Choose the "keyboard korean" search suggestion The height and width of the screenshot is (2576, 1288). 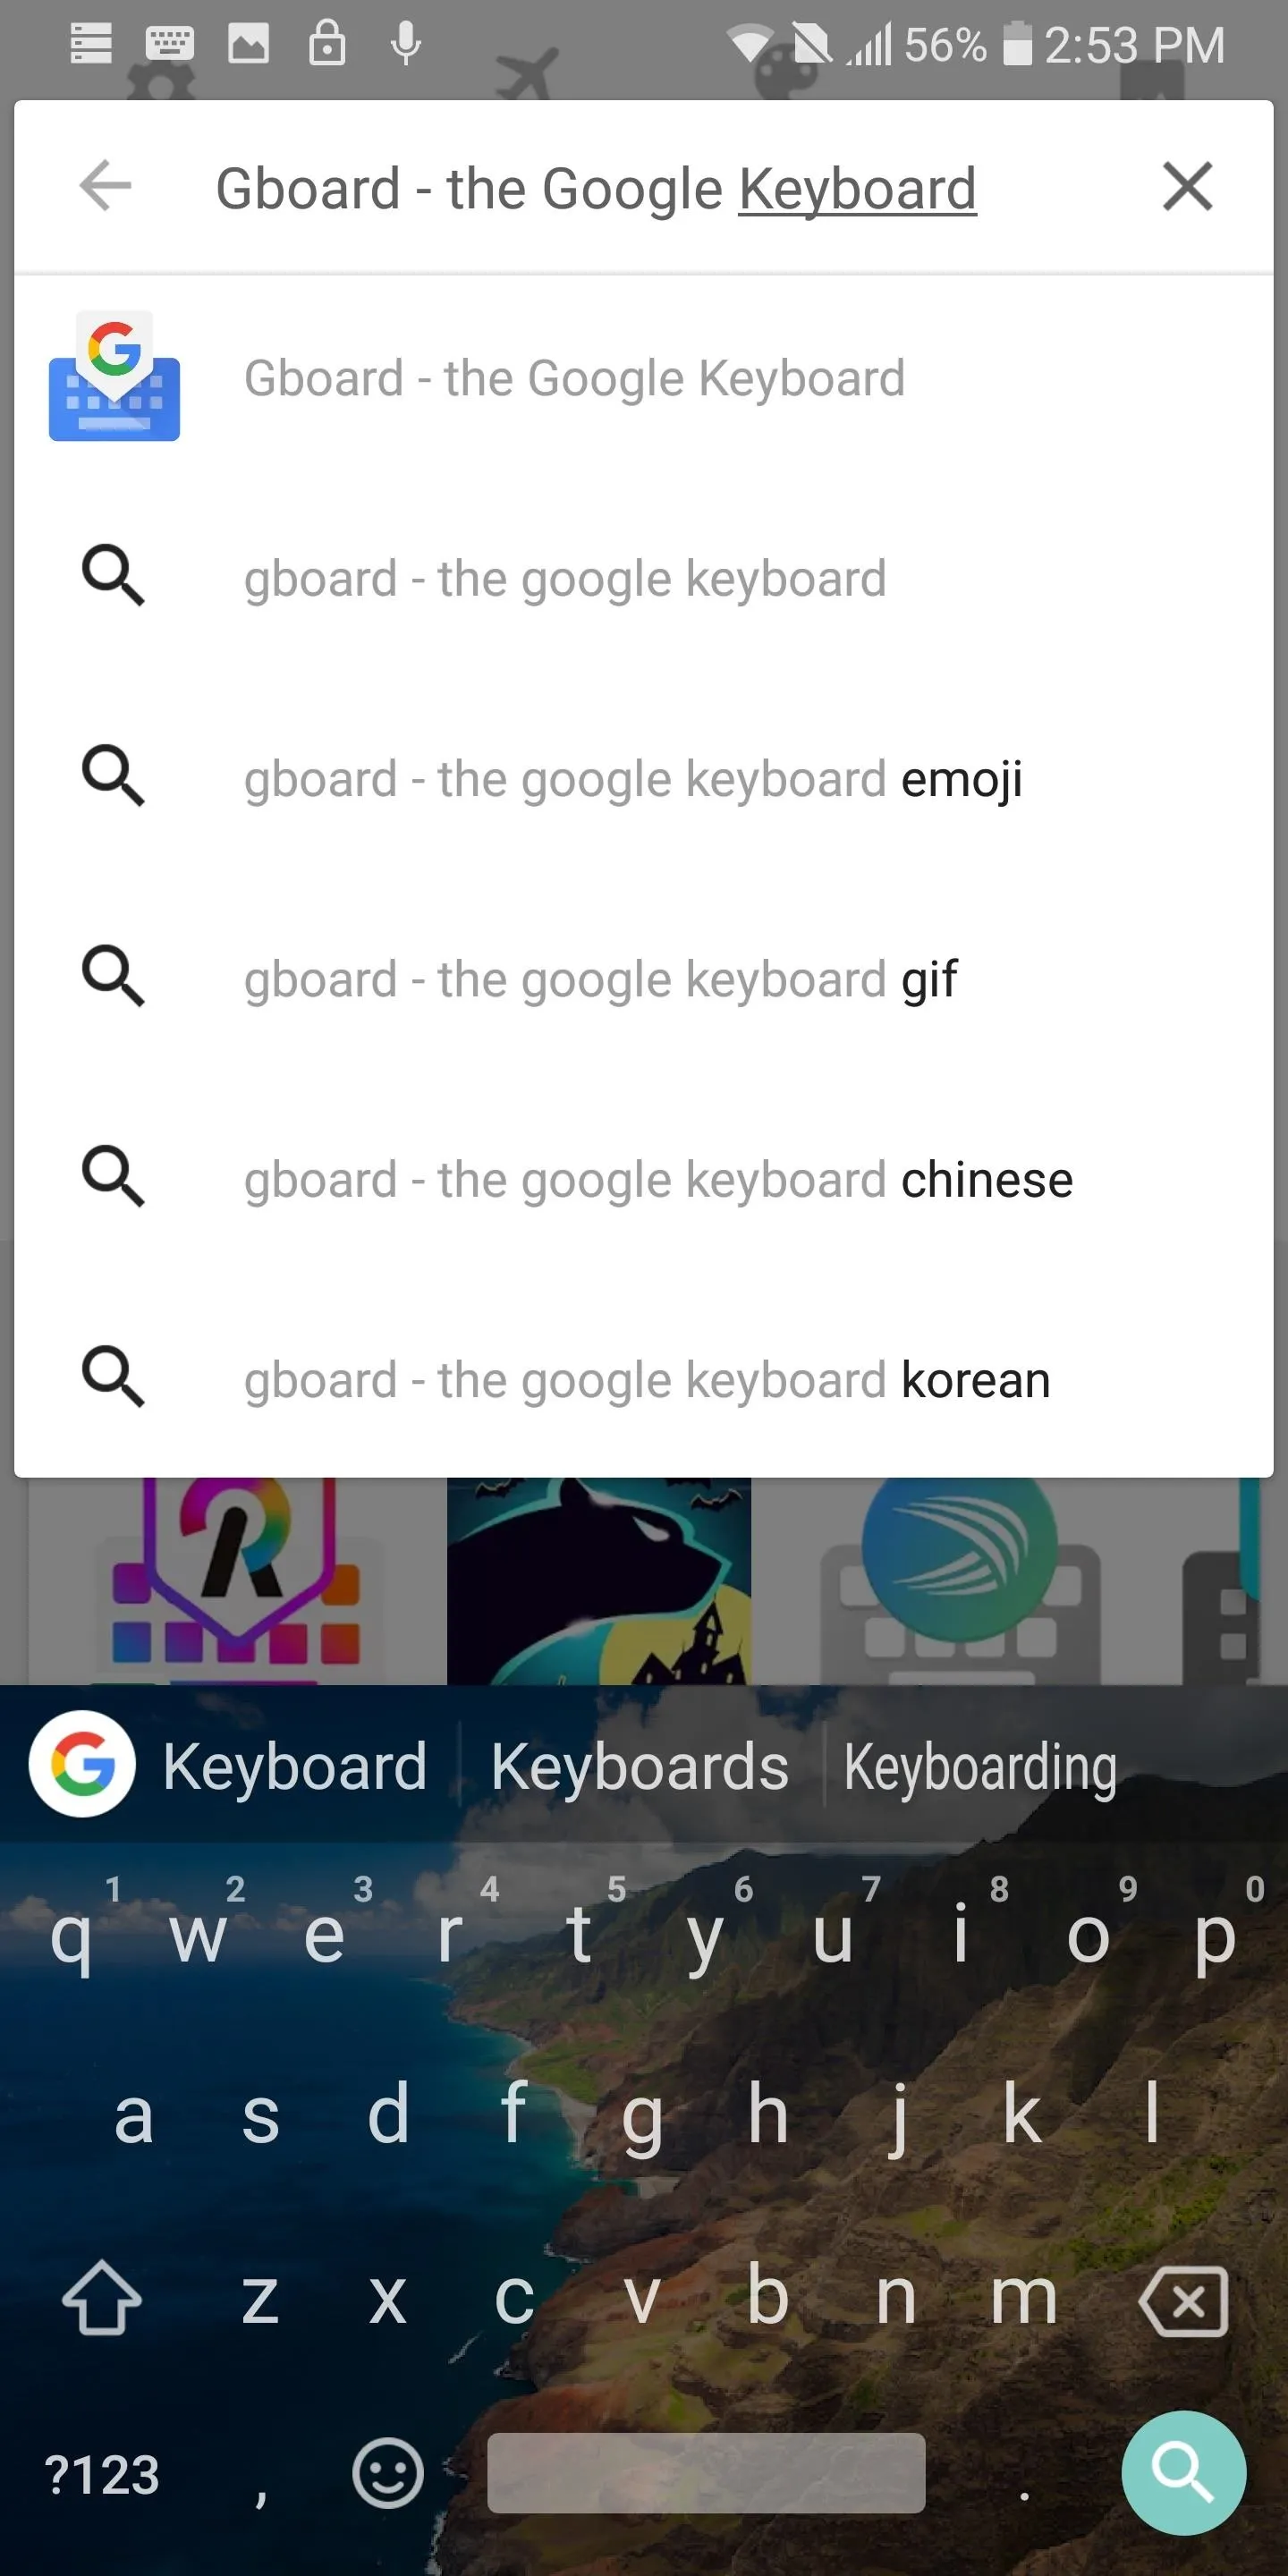click(644, 1380)
